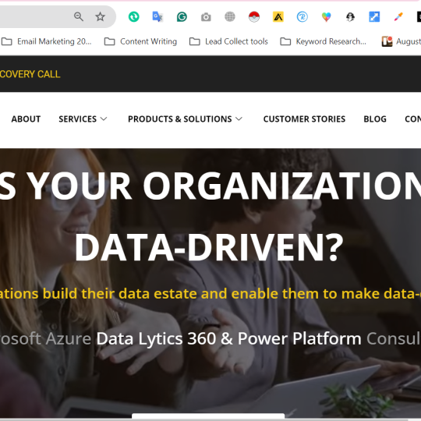Activate the eyedropper color picker extension
421x421 pixels.
(x=398, y=16)
